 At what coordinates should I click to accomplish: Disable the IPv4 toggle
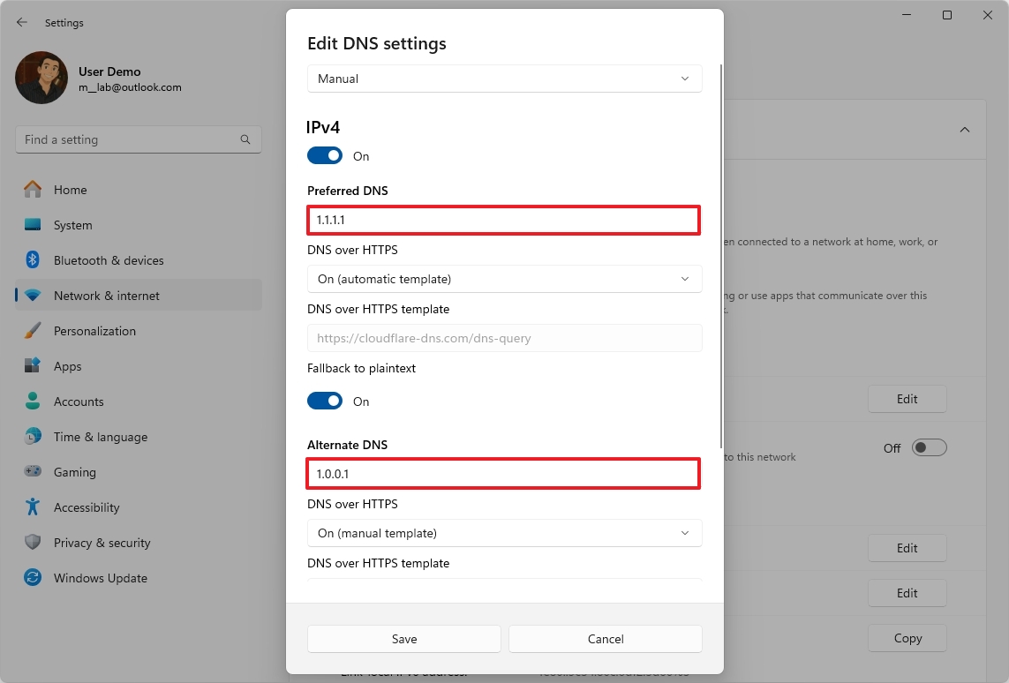pos(325,154)
